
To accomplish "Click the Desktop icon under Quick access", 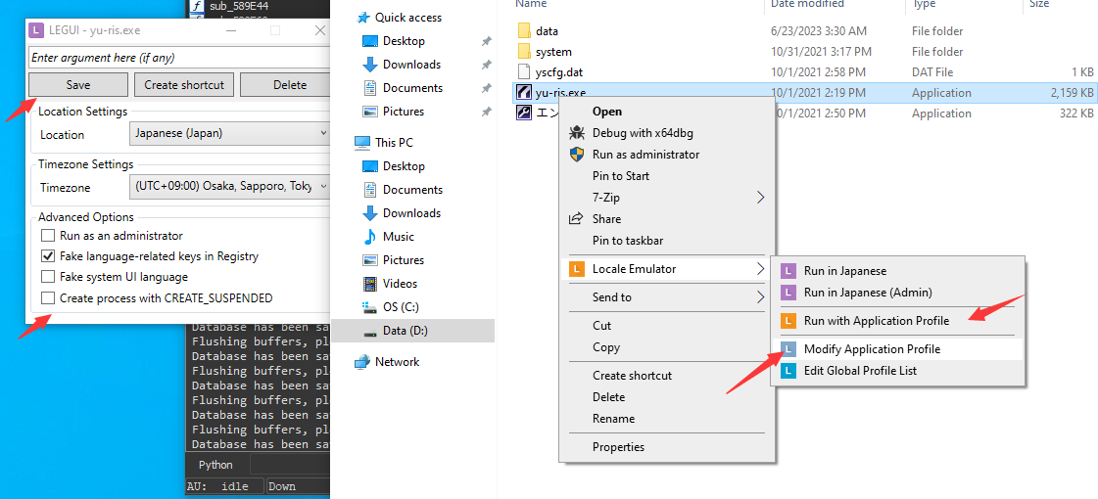I will [x=369, y=41].
